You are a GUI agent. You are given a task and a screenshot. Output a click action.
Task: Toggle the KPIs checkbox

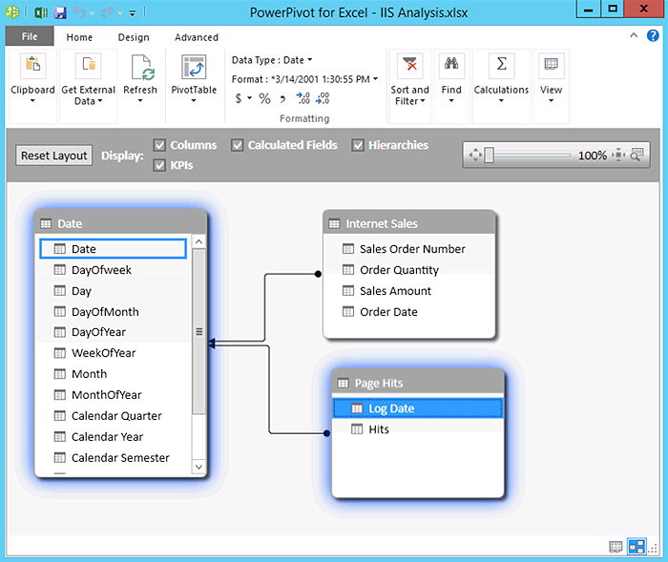point(159,165)
